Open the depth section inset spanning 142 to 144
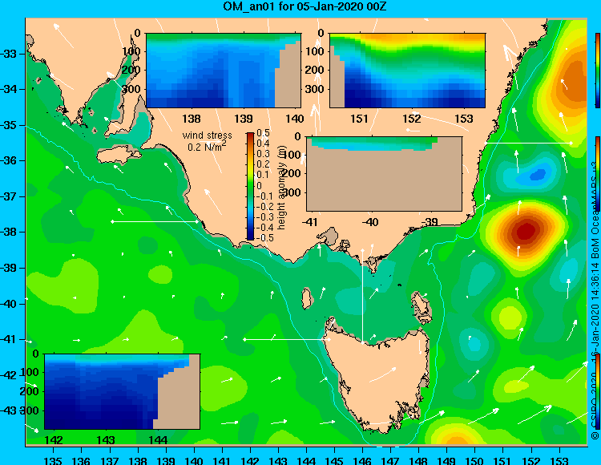This screenshot has width=601, height=465. [x=123, y=391]
